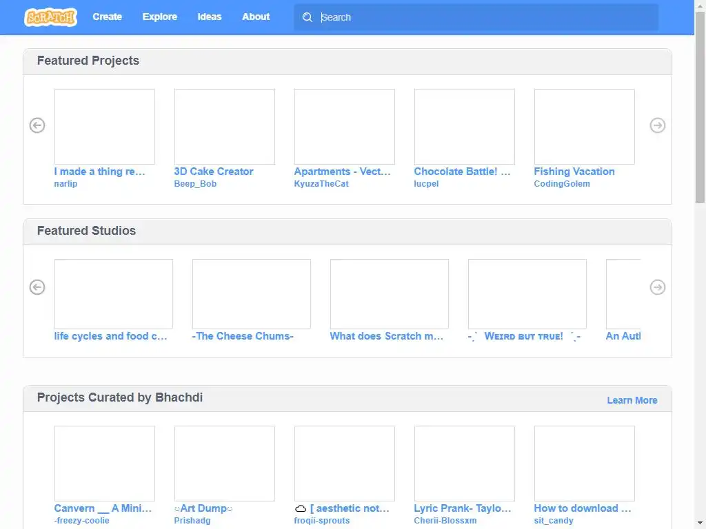Go to previous Featured Studios with left arrow

[37, 287]
